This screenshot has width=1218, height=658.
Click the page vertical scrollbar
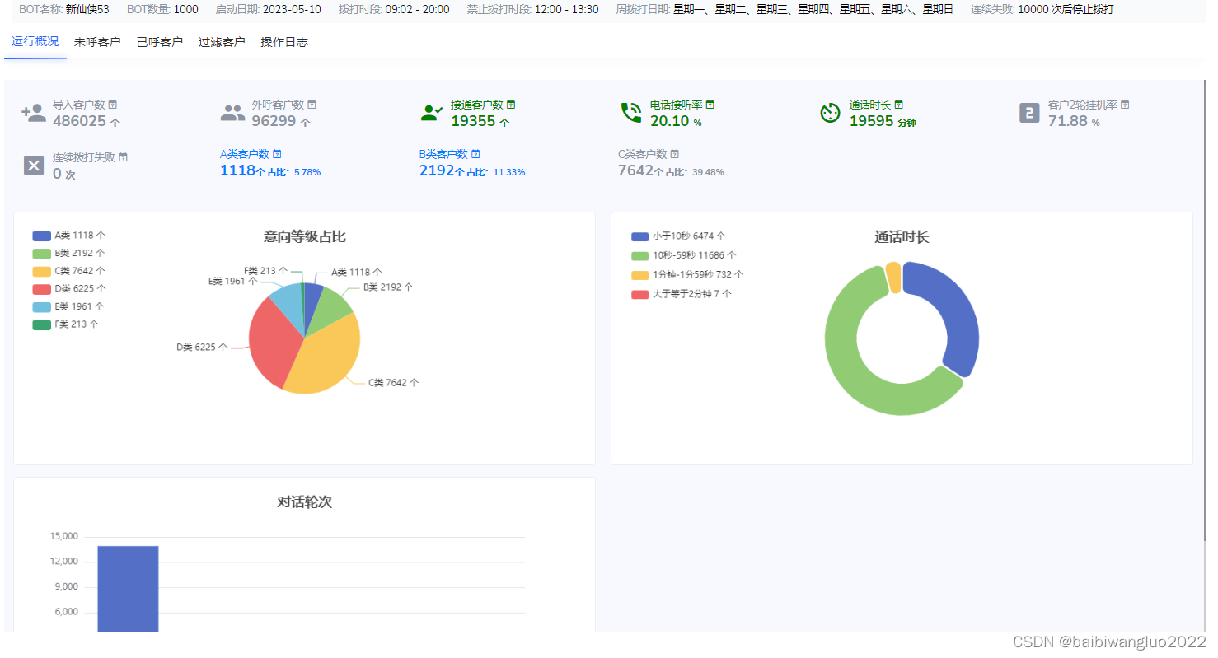pyautogui.click(x=1206, y=309)
